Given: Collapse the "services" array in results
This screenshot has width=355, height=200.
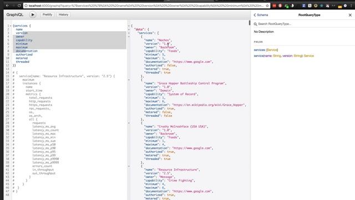Looking at the screenshot, I should pyautogui.click(x=129, y=33).
